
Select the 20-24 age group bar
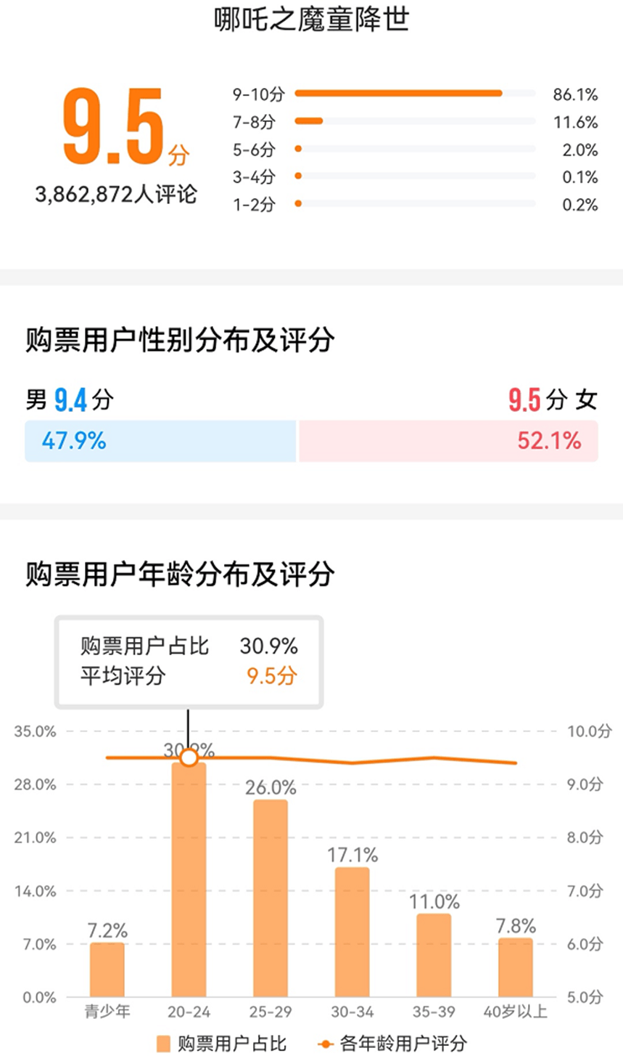pyautogui.click(x=189, y=879)
